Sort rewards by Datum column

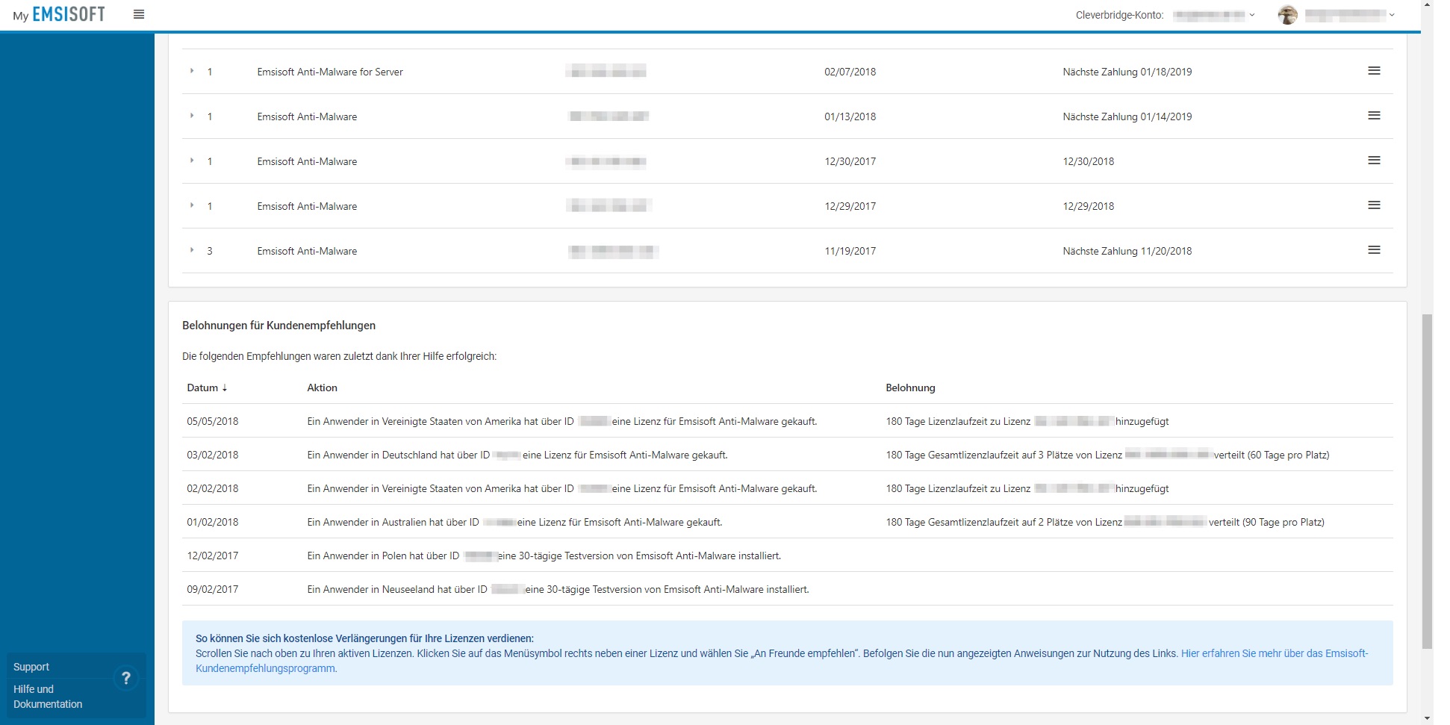coord(207,388)
